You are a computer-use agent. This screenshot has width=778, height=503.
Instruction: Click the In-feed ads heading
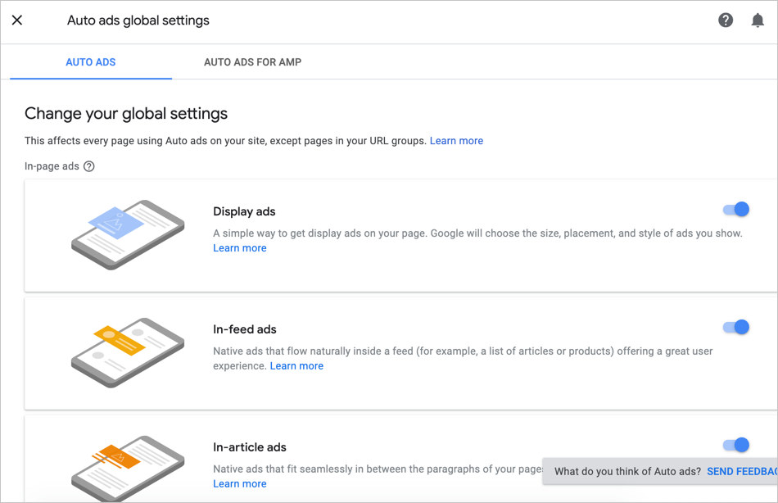pos(245,329)
